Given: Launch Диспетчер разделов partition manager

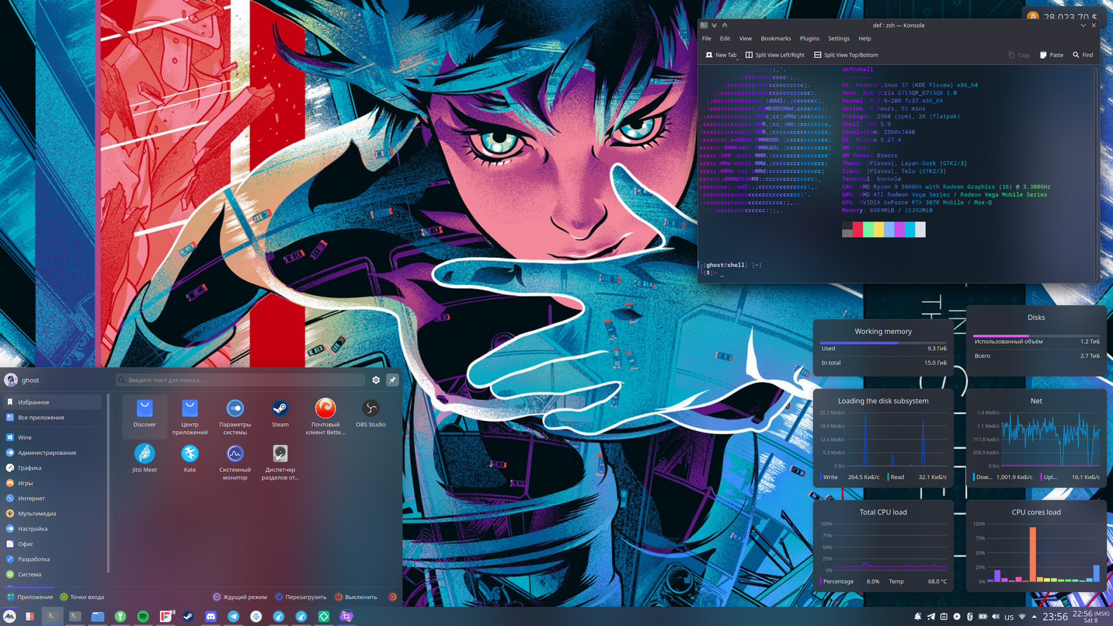Looking at the screenshot, I should click(280, 461).
